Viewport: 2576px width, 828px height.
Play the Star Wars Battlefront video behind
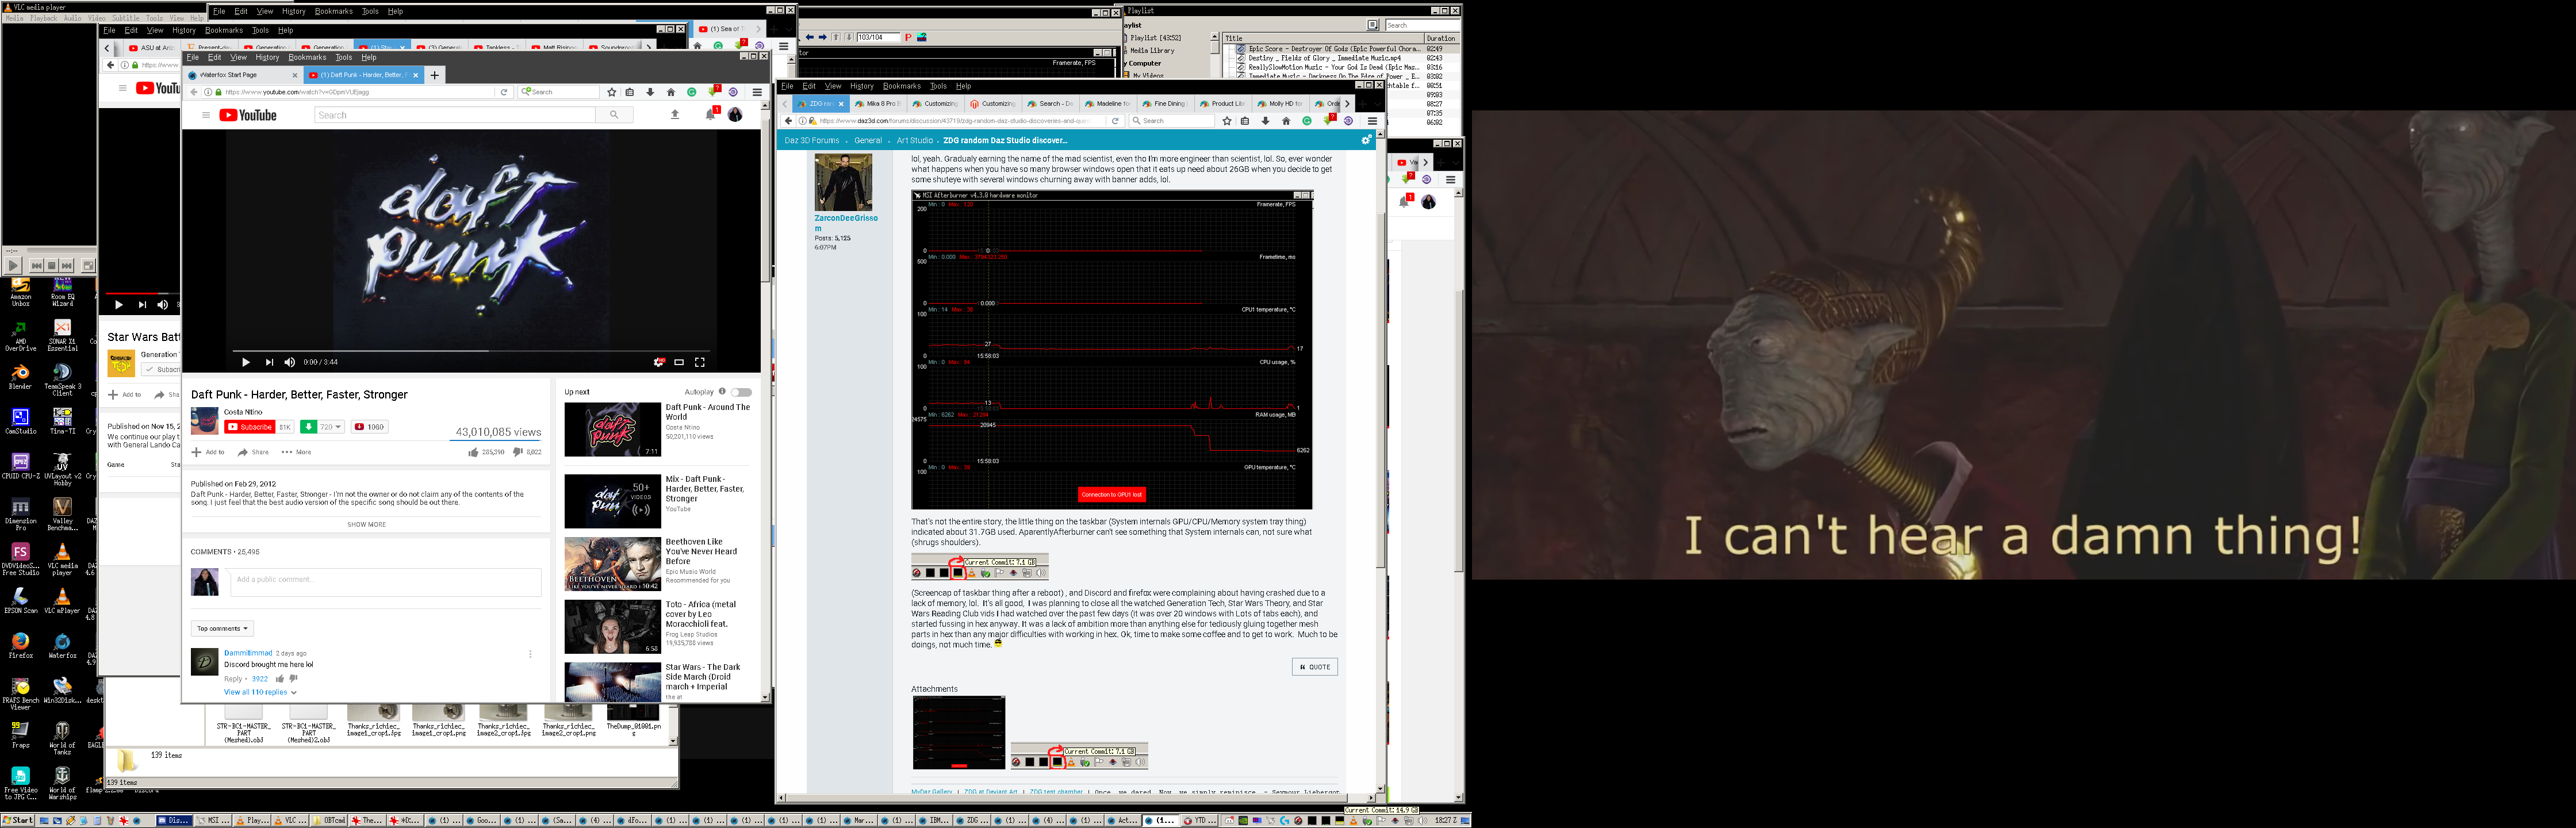pos(118,305)
